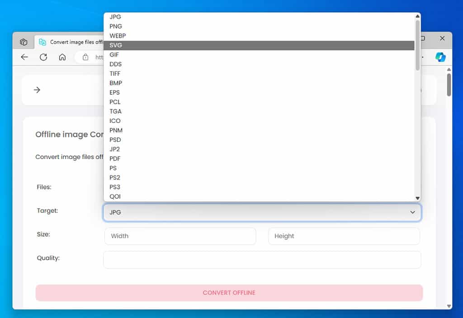This screenshot has width=463, height=318.
Task: Choose PSD in the dropdown
Action: [259, 140]
